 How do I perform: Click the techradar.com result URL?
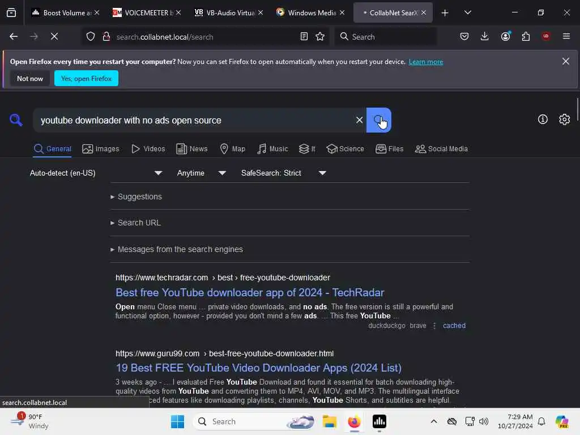pyautogui.click(x=223, y=278)
